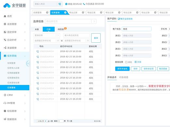Expand the 渠道管理 menu chevron
The image size is (170, 127).
coord(25,48)
